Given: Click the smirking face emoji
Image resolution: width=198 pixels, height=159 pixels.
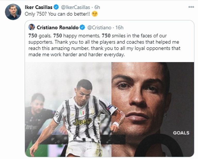Looking at the screenshot, I should click(x=95, y=14).
